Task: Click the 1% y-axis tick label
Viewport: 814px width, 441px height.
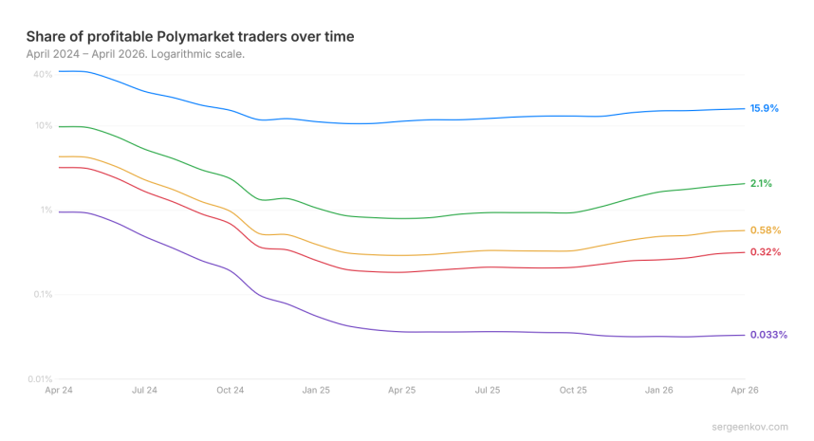Action: tap(45, 211)
